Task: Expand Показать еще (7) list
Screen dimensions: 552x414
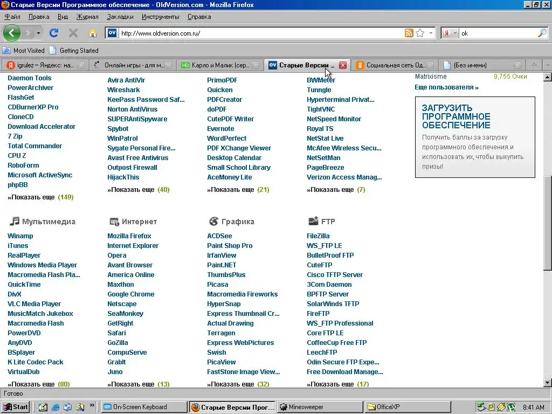Action: [336, 190]
